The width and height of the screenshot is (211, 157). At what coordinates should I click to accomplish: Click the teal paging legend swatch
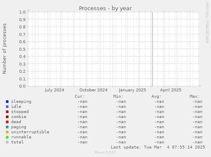(7, 127)
